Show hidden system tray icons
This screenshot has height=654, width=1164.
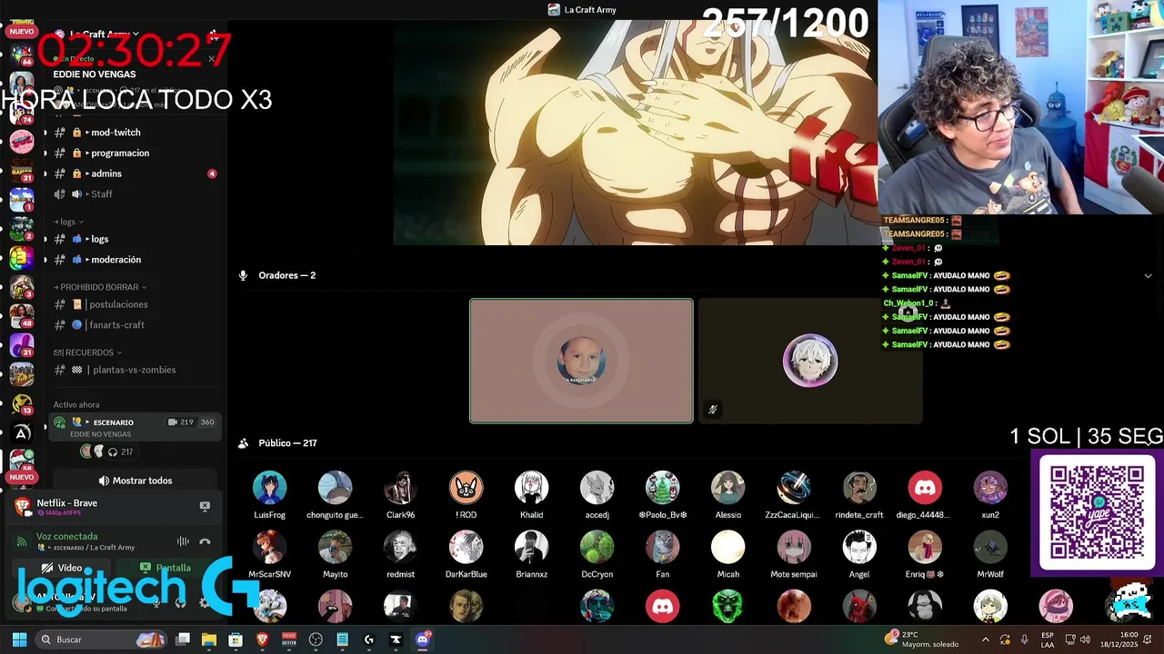tap(986, 639)
